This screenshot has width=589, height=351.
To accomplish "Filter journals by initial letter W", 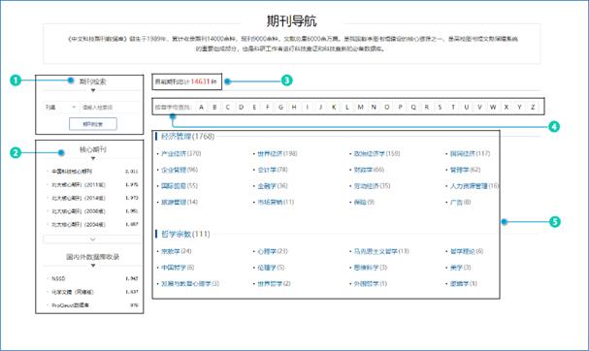I will pyautogui.click(x=493, y=107).
